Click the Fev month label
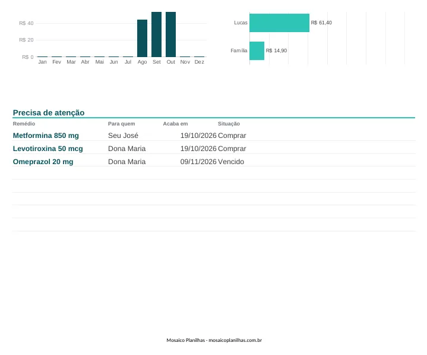Image resolution: width=427 pixels, height=355 pixels. point(56,62)
